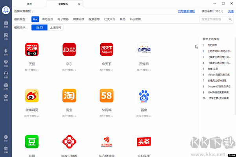
Task: Select the 今日头条 template icon
Action: pyautogui.click(x=144, y=142)
